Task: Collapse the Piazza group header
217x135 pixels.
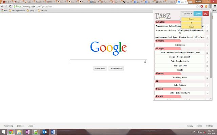Action: [x=168, y=89]
